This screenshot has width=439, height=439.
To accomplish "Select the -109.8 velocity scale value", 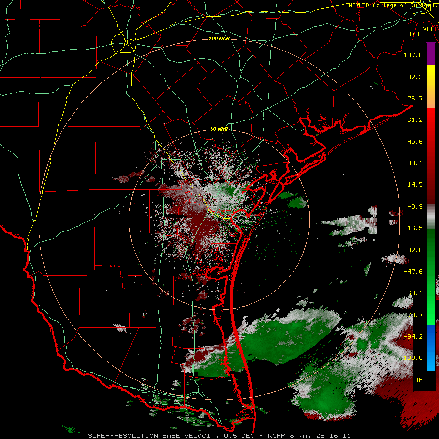I will pos(411,358).
